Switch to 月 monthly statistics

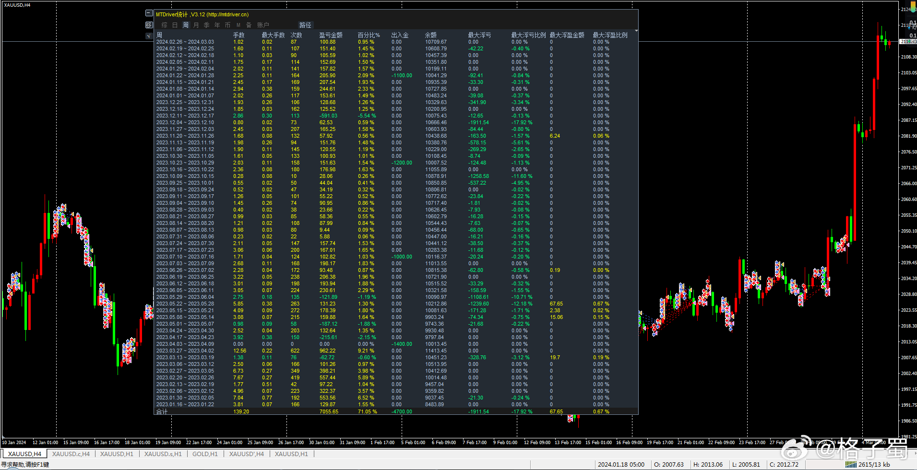point(196,25)
